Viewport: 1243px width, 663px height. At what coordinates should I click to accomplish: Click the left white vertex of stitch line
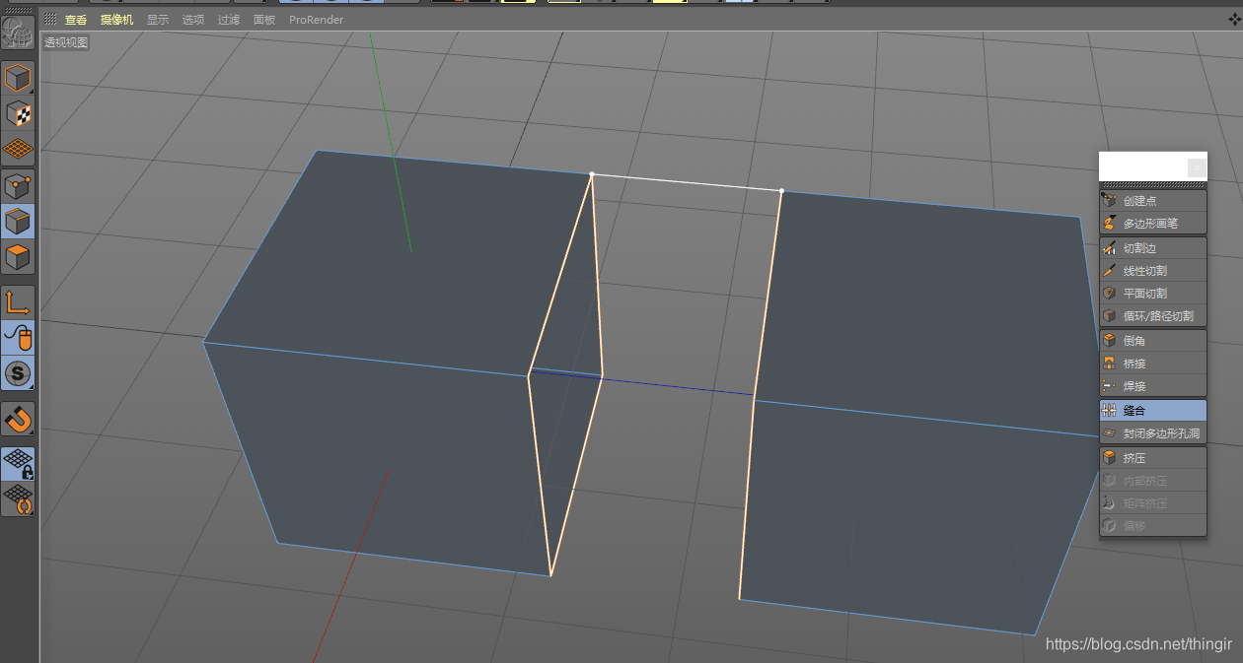point(592,174)
